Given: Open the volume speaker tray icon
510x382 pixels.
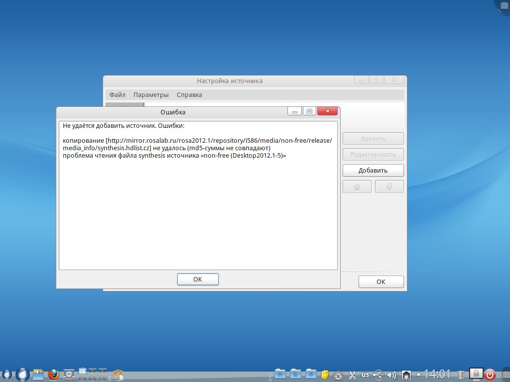Looking at the screenshot, I should pyautogui.click(x=392, y=375).
